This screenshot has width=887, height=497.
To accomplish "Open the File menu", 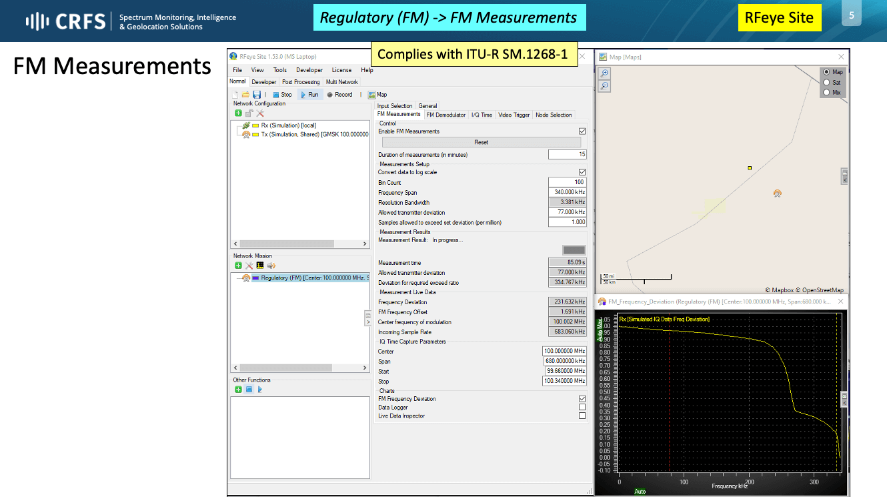I will (x=237, y=70).
